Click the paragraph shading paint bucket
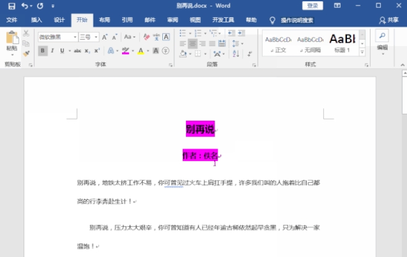Viewport: 407px width, 257px height. click(183, 54)
